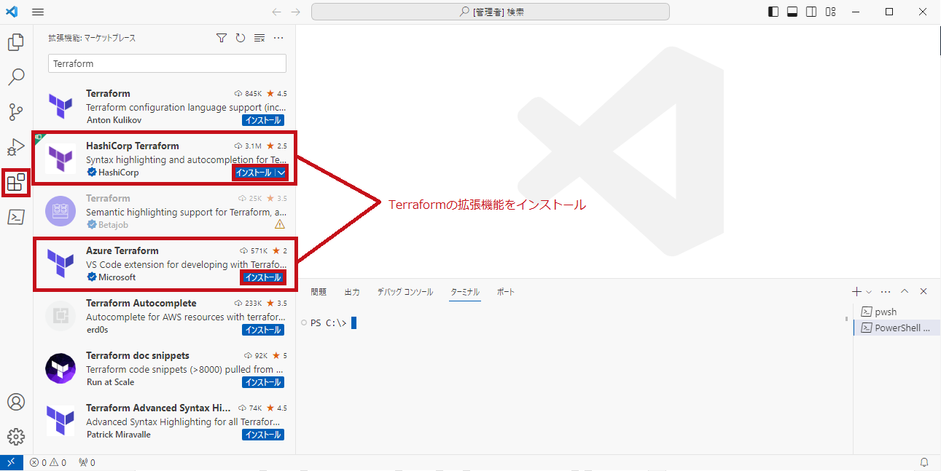Switch to the ポート panel tab
941x471 pixels.
[x=506, y=292]
